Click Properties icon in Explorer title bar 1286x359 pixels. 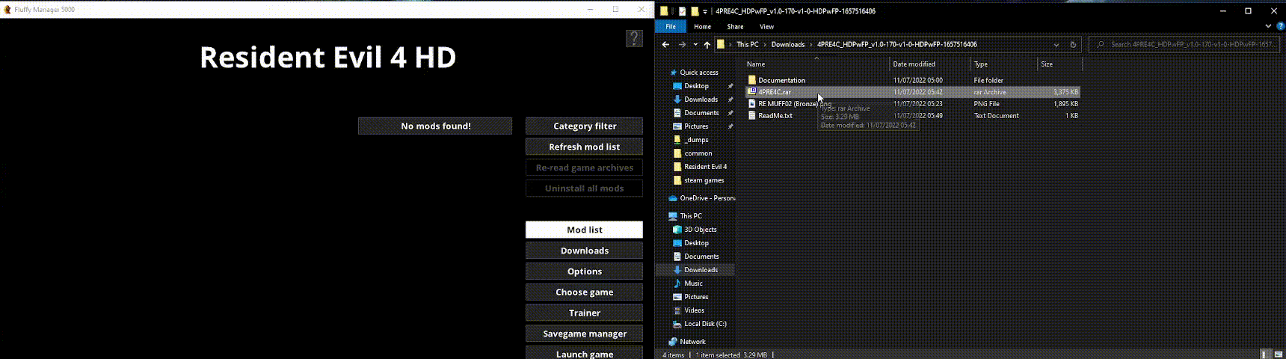(x=682, y=11)
